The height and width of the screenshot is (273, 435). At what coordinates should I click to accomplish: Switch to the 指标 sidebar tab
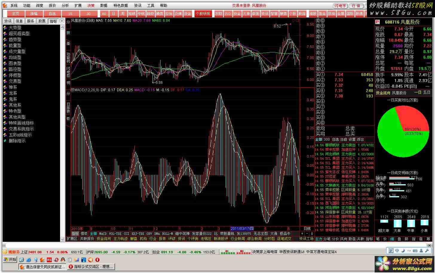[53, 21]
